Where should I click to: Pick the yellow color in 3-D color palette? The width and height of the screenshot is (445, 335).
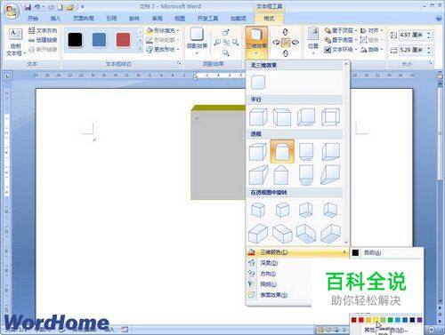click(x=376, y=320)
